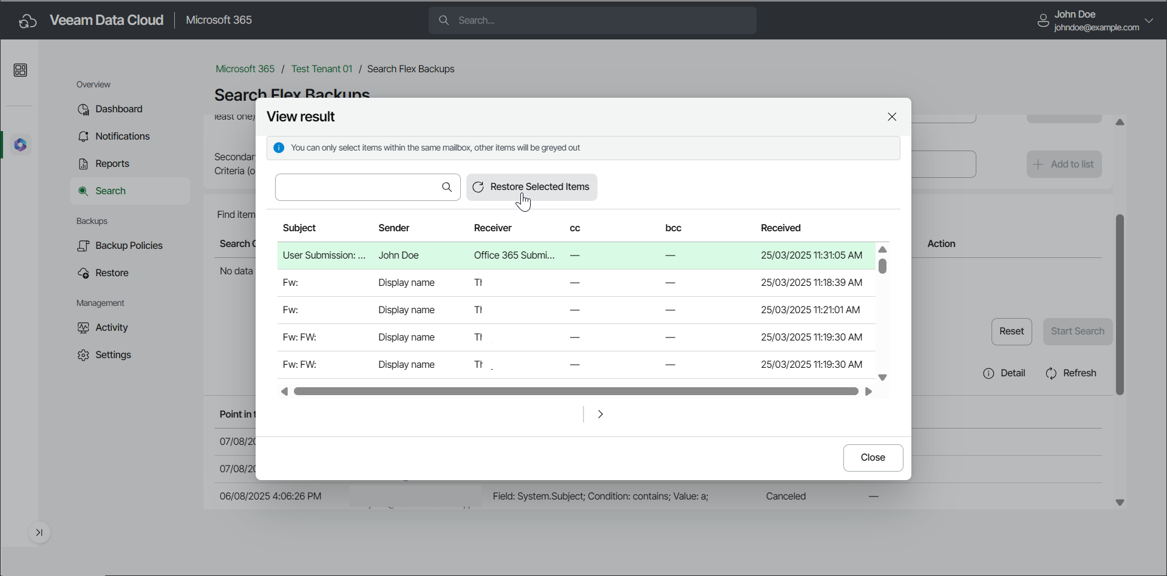
Task: Click the horizontal scrollbar right arrow
Action: coord(868,392)
